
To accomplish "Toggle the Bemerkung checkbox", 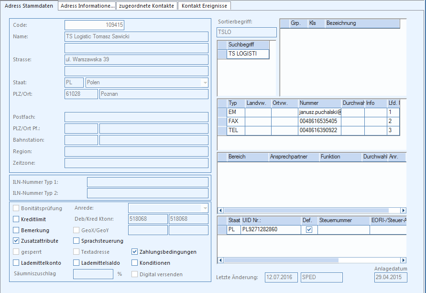I will coord(16,230).
